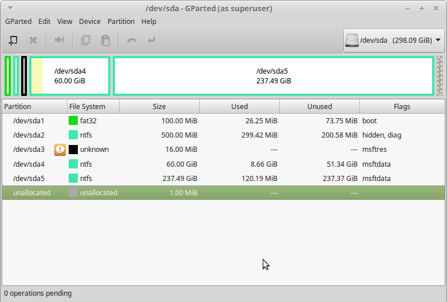
Task: Select the unallocated strip at disk map end
Action: click(440, 76)
